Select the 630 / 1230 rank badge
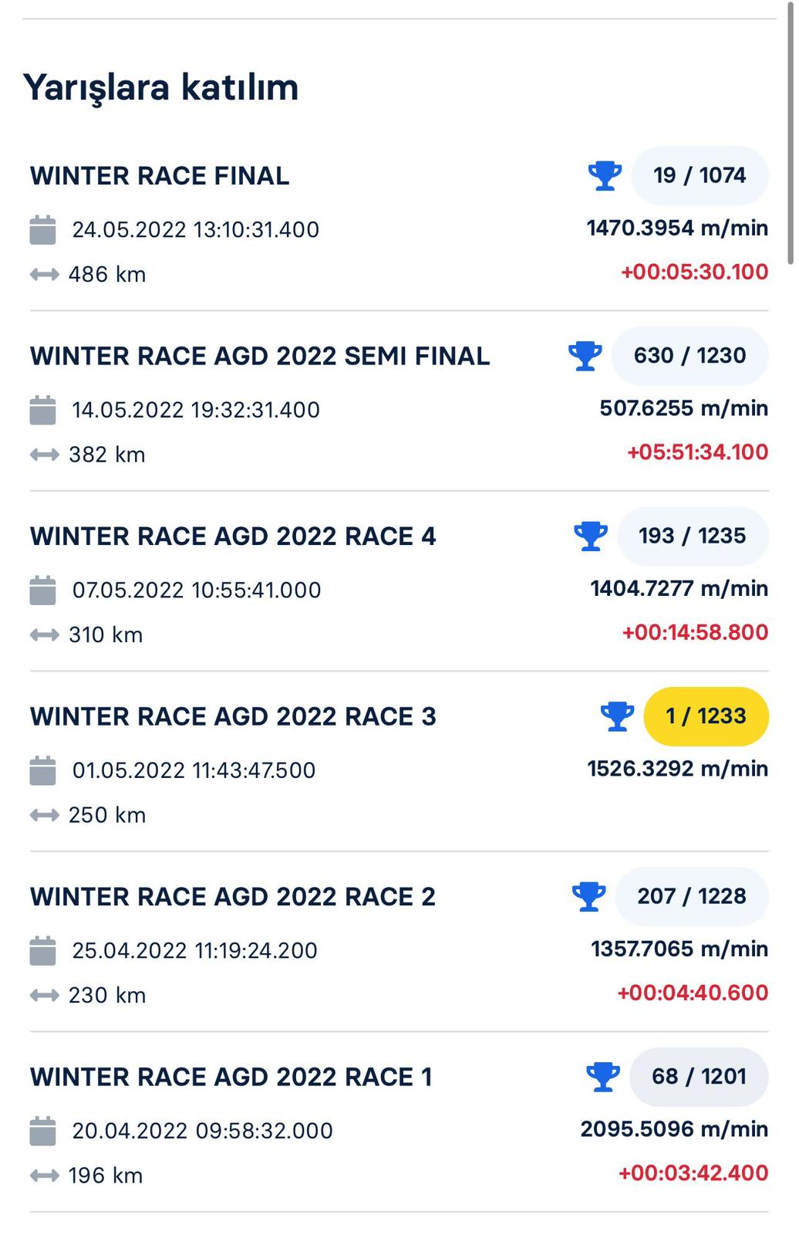The width and height of the screenshot is (799, 1235). point(689,356)
